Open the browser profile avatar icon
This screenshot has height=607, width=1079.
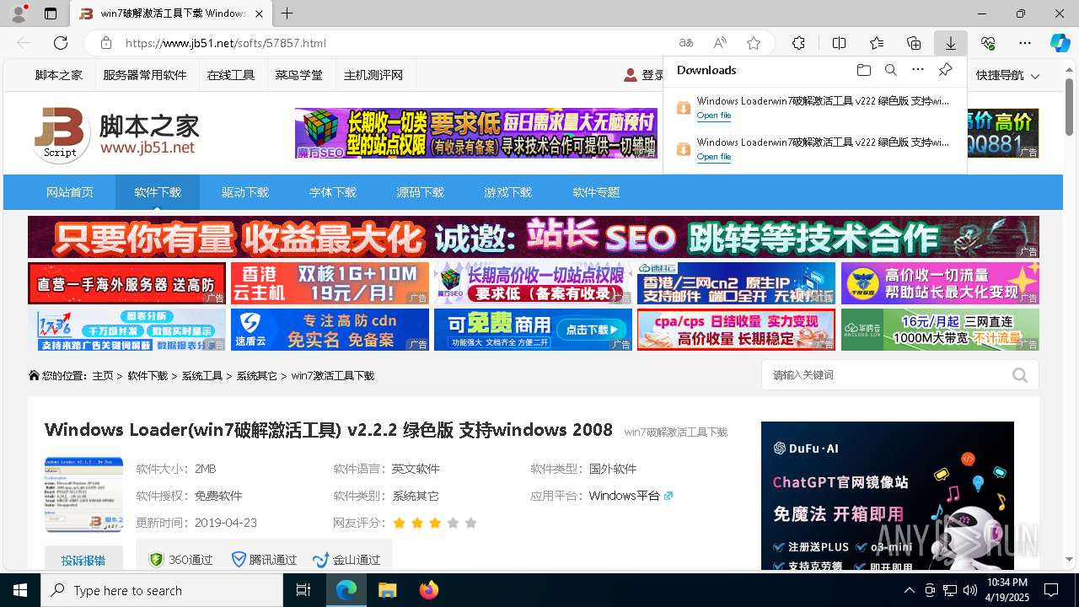(19, 13)
